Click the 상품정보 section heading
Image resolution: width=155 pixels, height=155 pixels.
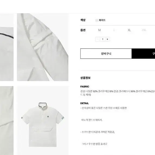[86, 78]
